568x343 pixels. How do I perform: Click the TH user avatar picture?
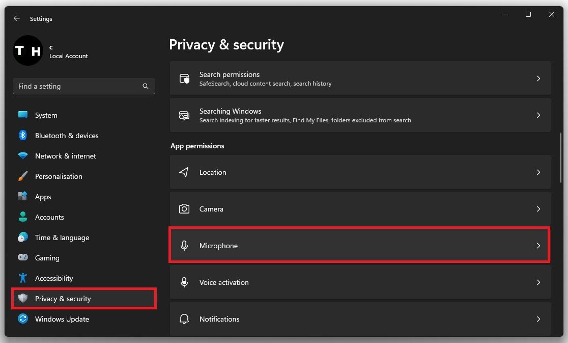(x=28, y=50)
